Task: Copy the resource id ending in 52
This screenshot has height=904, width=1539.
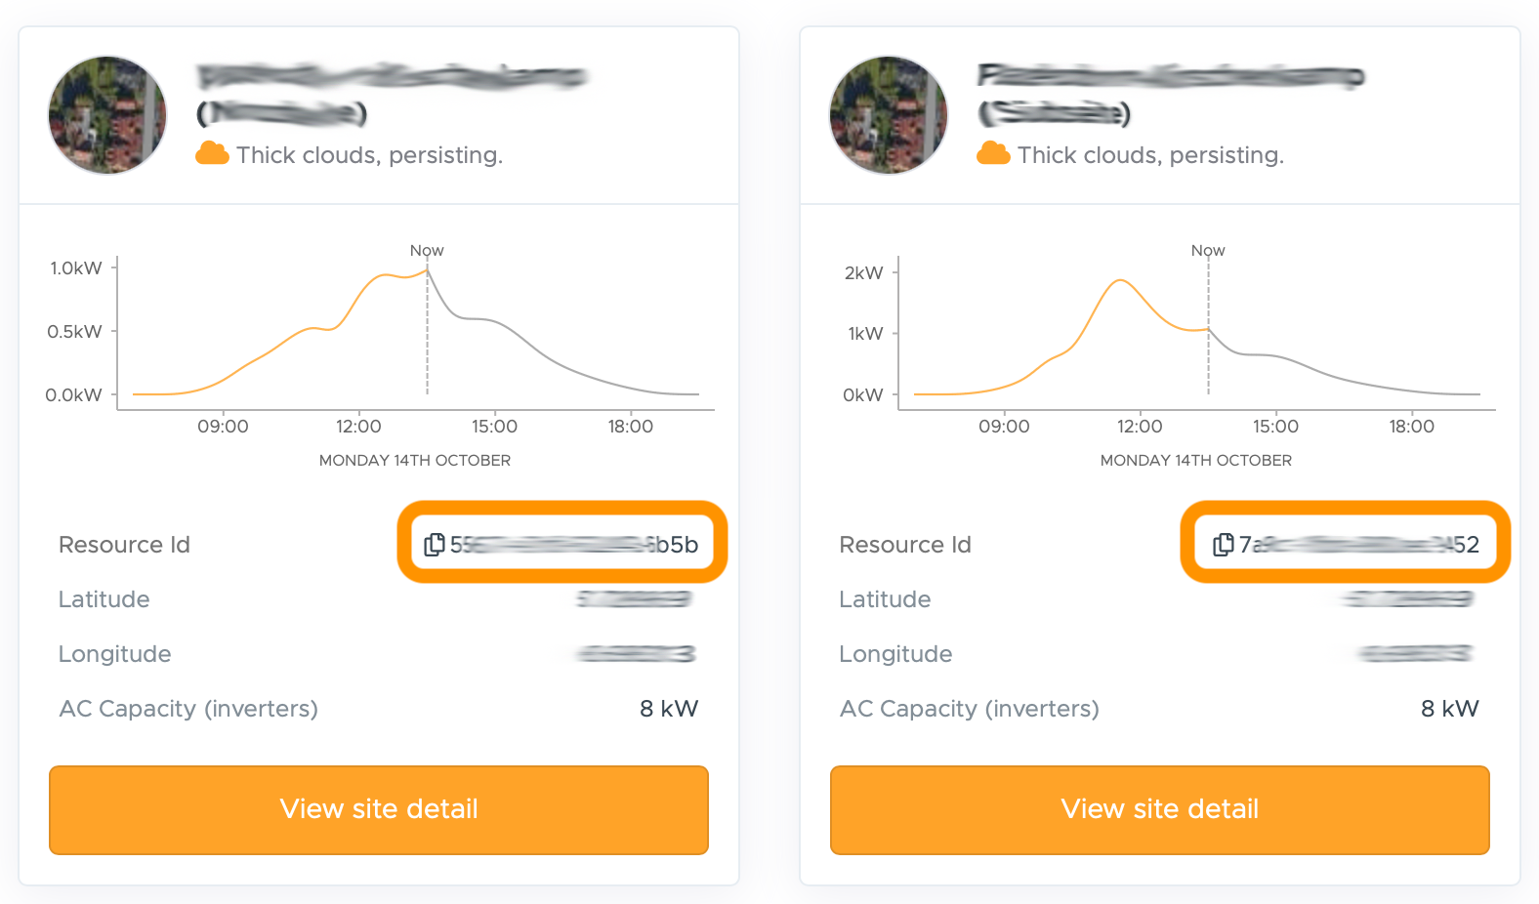Action: coord(1223,545)
